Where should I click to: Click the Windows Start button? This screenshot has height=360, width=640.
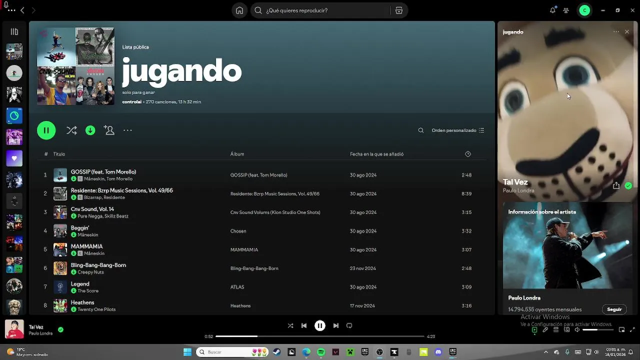pyautogui.click(x=187, y=352)
